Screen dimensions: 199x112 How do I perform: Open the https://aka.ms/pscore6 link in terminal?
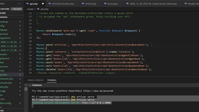98,91
